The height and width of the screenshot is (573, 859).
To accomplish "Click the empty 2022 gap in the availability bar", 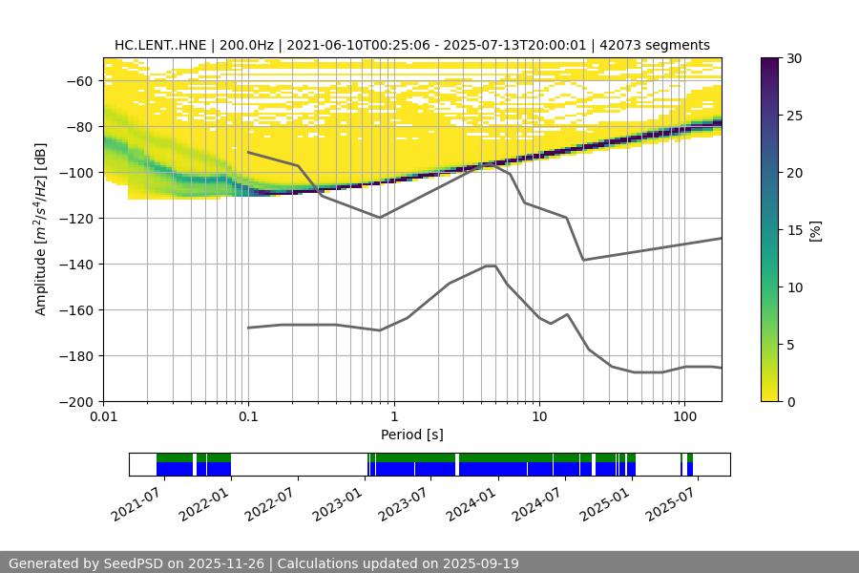I will [x=298, y=464].
